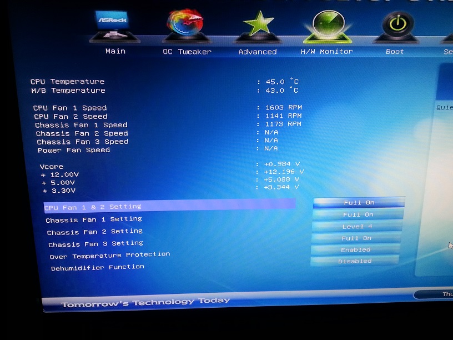Open the Main tab label

(115, 51)
